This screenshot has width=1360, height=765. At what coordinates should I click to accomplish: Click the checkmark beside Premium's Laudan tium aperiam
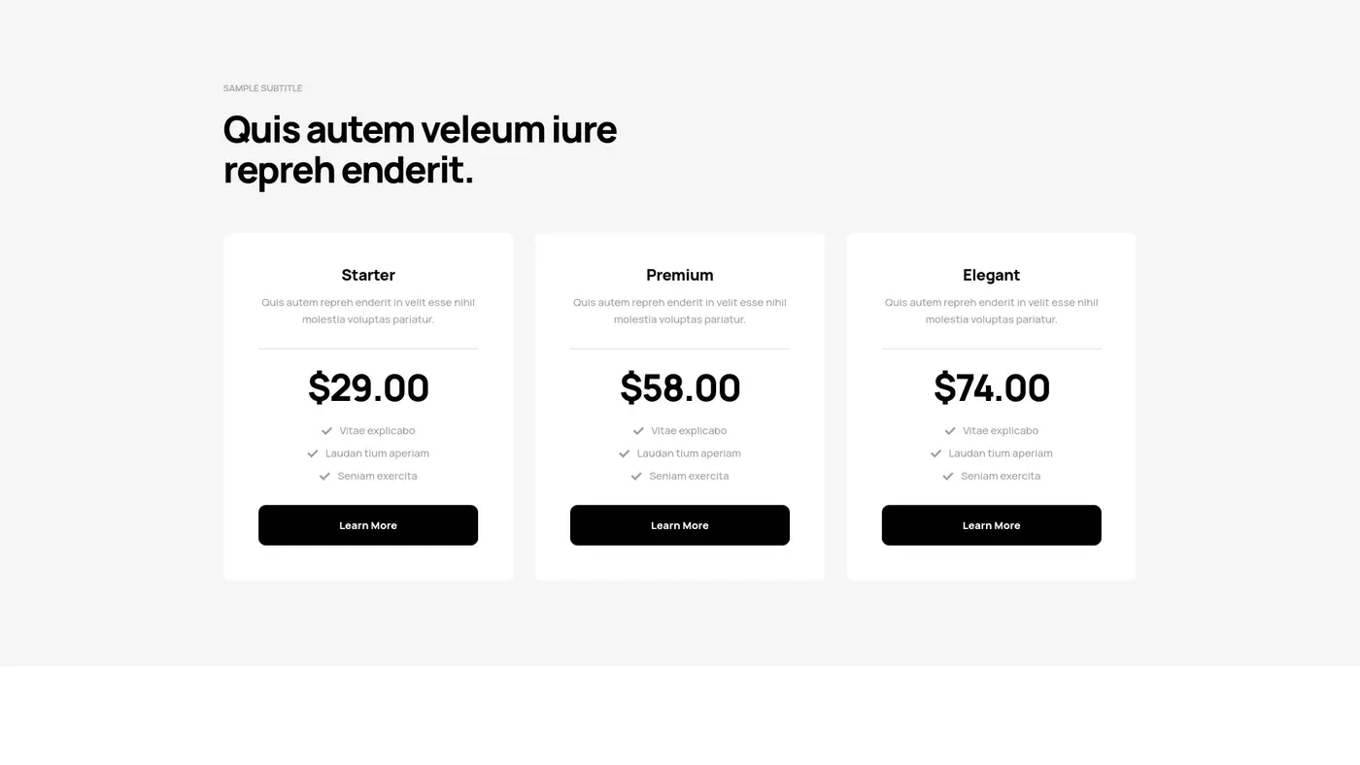coord(624,452)
